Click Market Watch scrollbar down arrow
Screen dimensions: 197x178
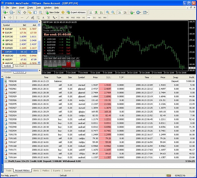(x=39, y=62)
